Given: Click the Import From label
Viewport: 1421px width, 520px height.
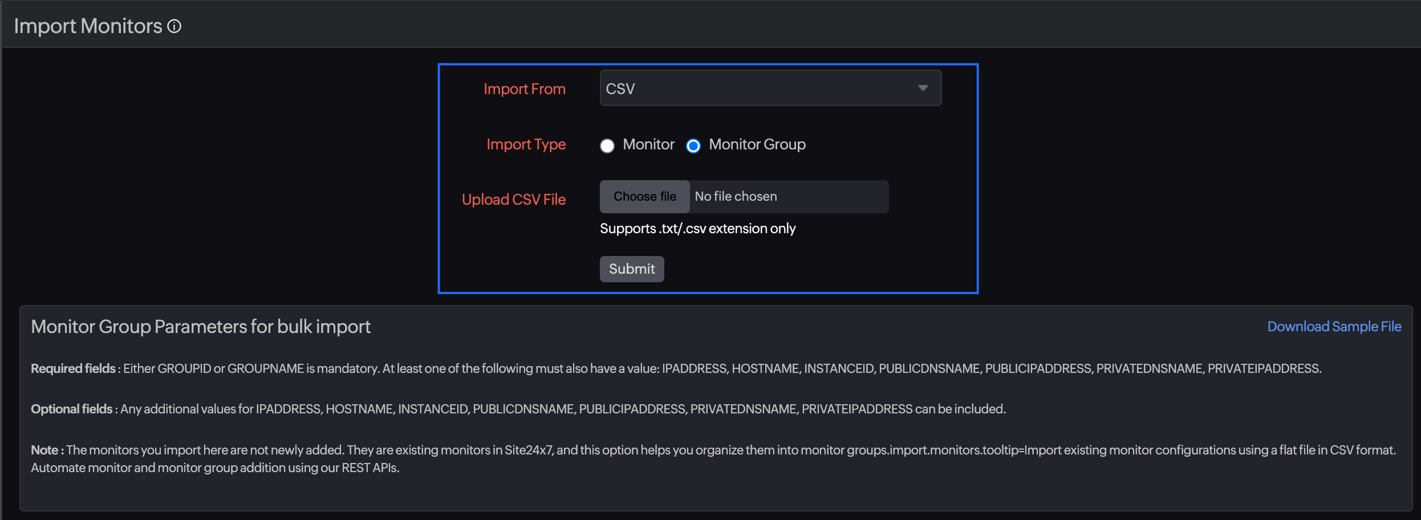Looking at the screenshot, I should (x=524, y=88).
